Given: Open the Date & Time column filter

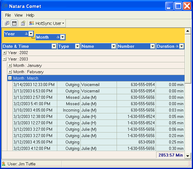Looking at the screenshot, I should pyautogui.click(x=54, y=47).
